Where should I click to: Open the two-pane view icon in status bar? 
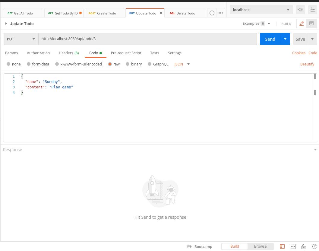[x=293, y=246]
